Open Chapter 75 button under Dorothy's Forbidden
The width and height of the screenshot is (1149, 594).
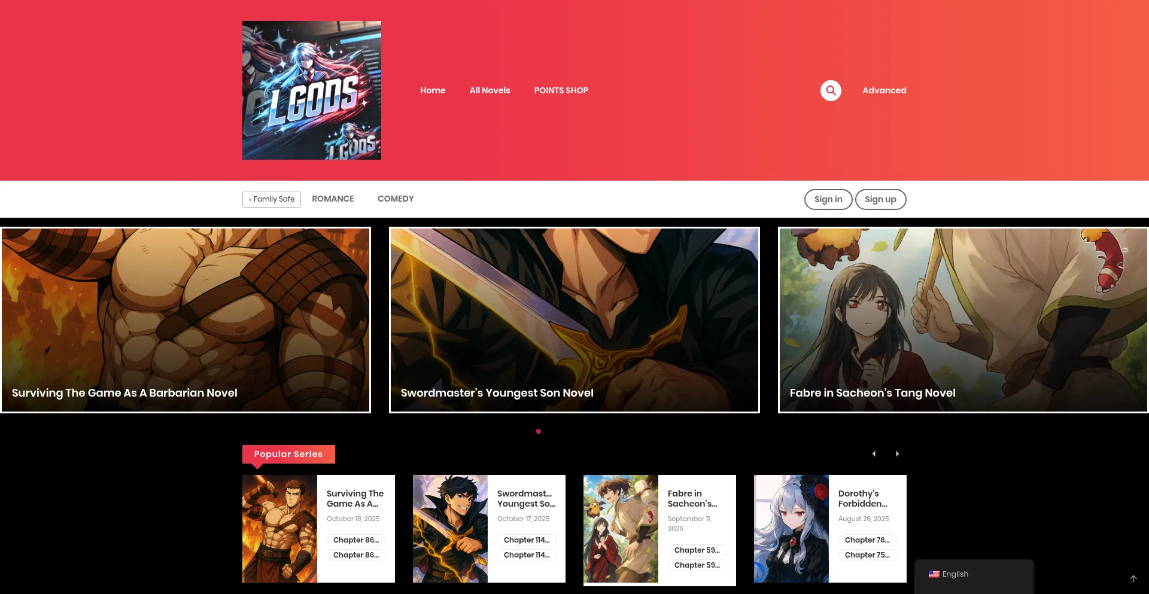coord(868,555)
